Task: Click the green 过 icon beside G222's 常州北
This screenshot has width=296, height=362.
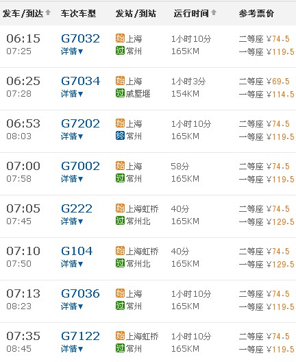Action: pyautogui.click(x=120, y=221)
